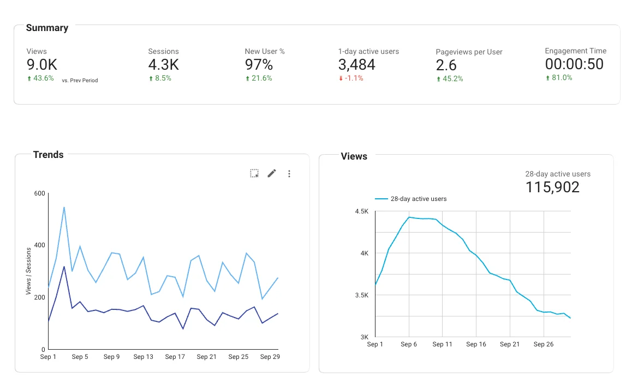Click green arrow beside 45.2% pageviews change

pyautogui.click(x=438, y=79)
